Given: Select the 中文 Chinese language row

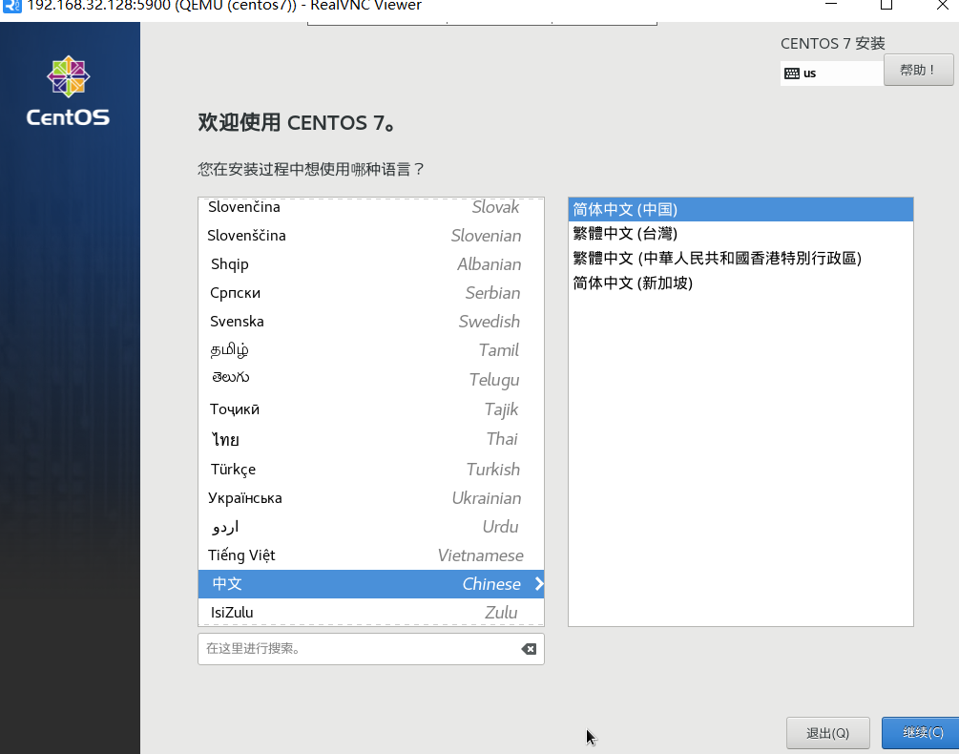Looking at the screenshot, I should tap(370, 584).
